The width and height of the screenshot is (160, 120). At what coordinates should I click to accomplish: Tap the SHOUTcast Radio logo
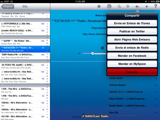[x=95, y=116]
